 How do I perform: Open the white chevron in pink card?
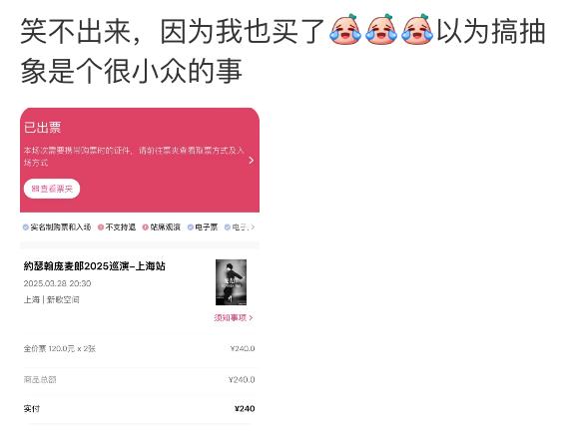[x=252, y=161]
